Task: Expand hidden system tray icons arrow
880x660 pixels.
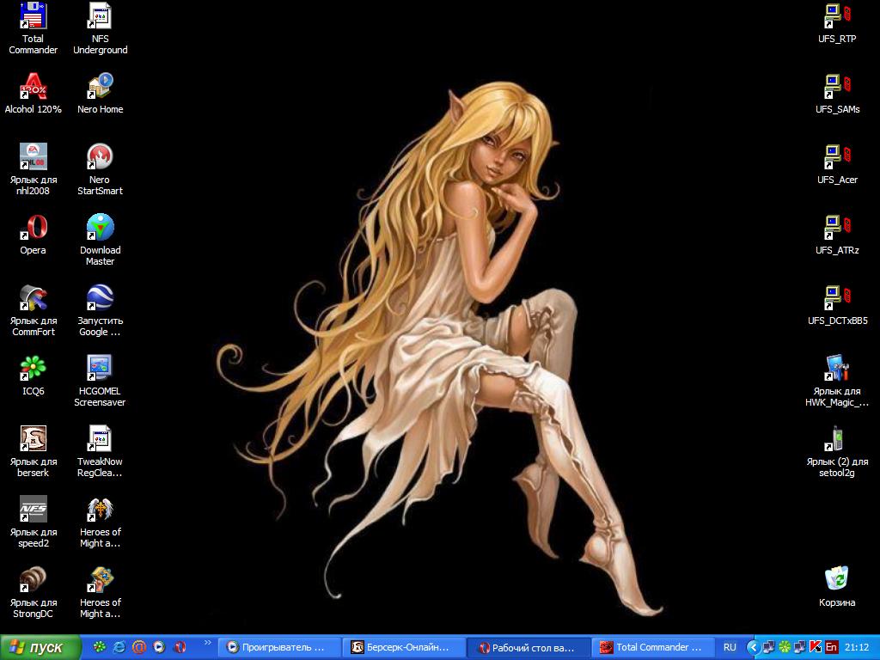Action: point(755,647)
